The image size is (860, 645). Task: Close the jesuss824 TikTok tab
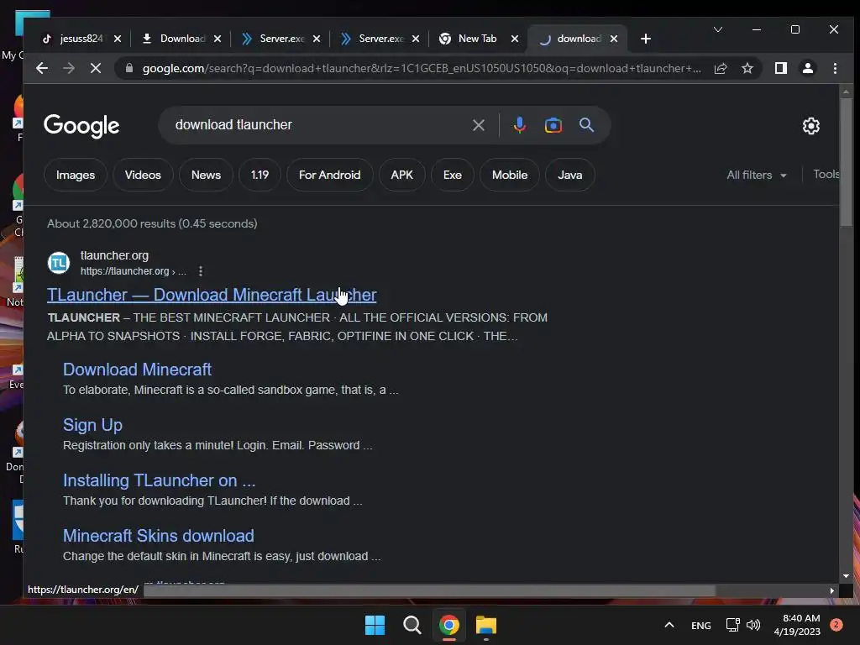point(118,39)
